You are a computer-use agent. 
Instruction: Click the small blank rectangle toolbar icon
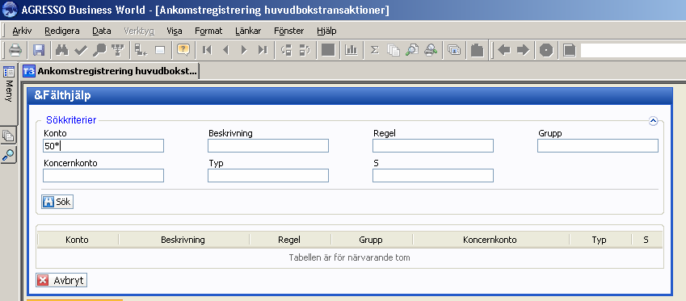[160, 50]
